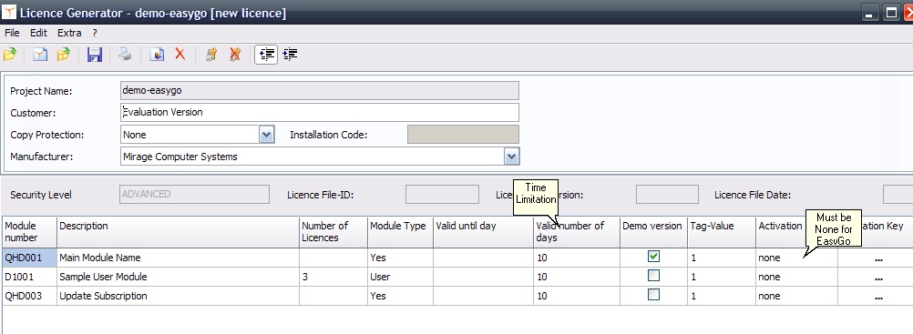
Task: Open the Copy Protection dropdown
Action: (266, 135)
